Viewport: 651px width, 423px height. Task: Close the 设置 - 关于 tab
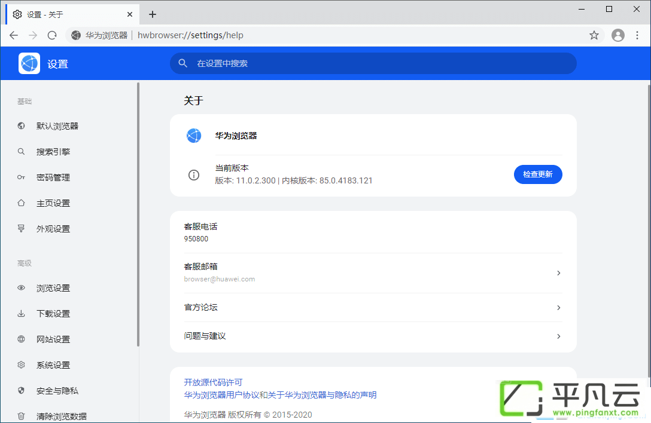(x=130, y=14)
